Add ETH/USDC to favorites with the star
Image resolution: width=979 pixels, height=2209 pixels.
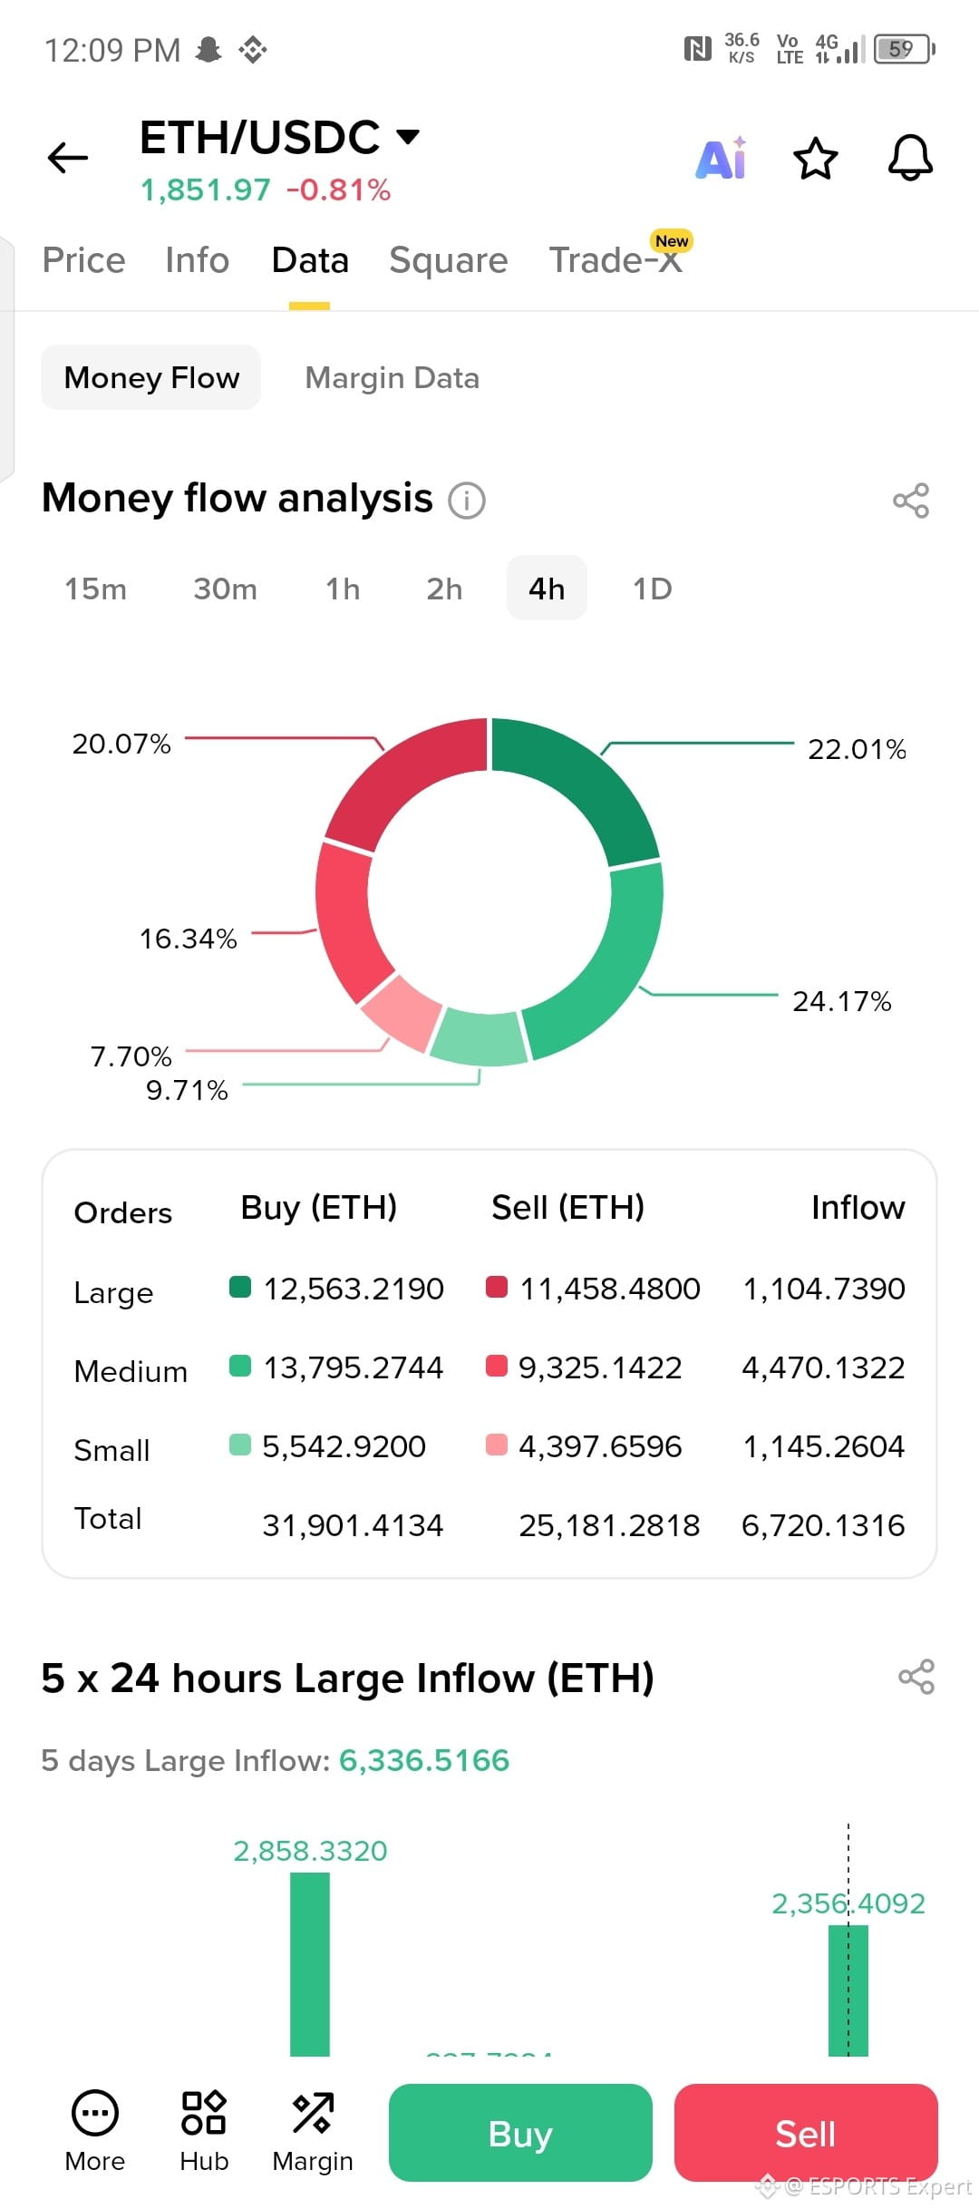tap(816, 159)
